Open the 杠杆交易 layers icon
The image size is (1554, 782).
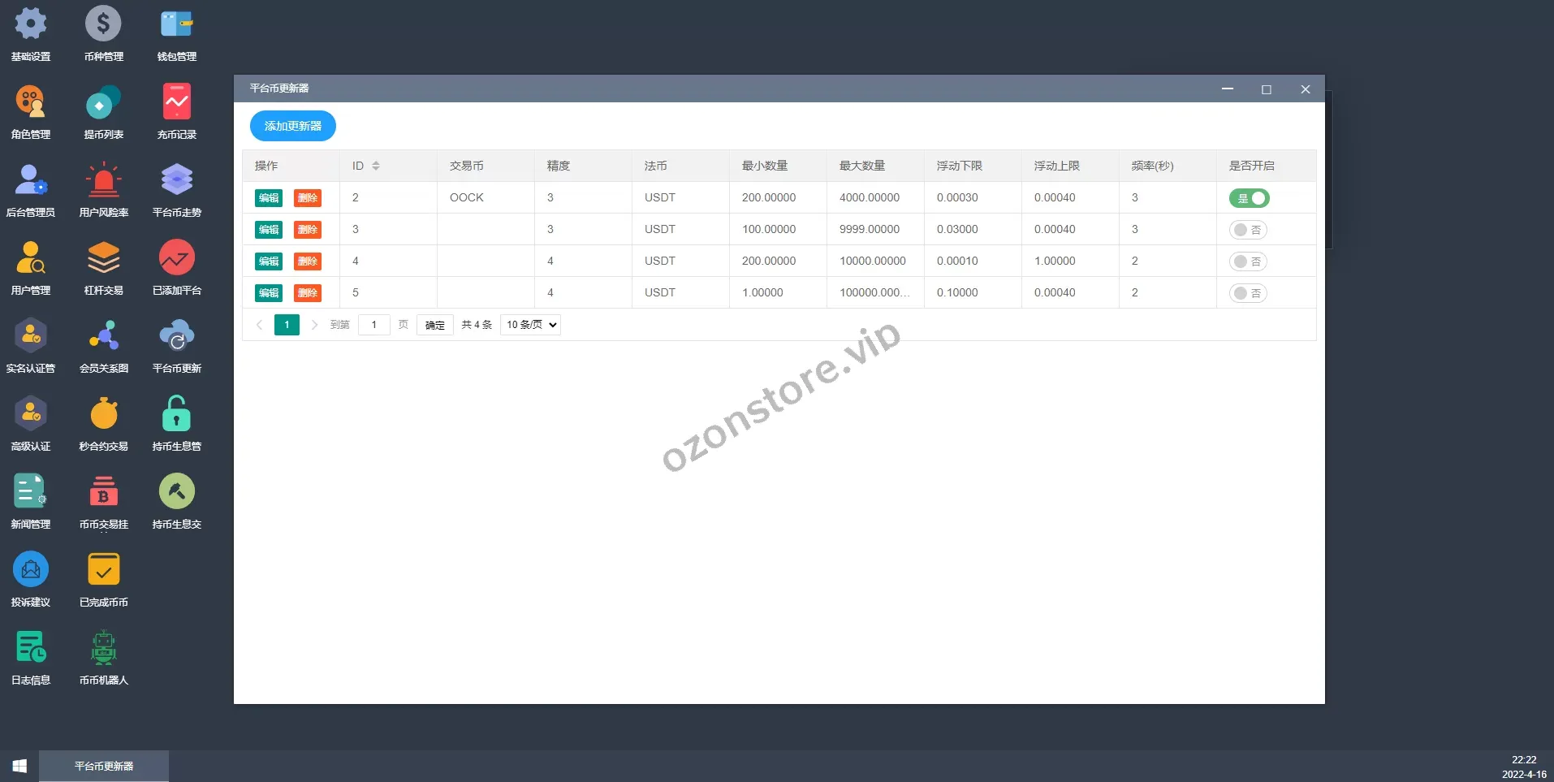pos(103,258)
